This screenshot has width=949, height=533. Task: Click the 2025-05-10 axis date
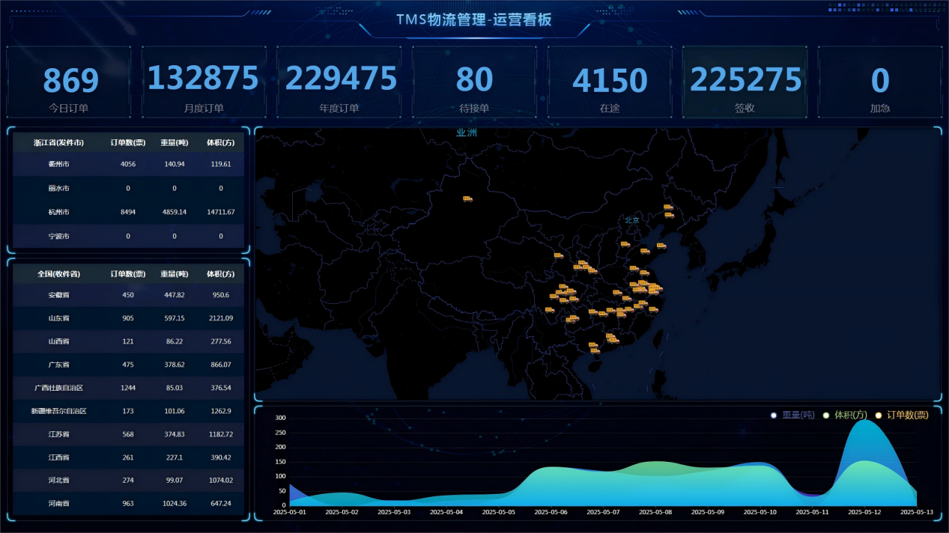760,512
